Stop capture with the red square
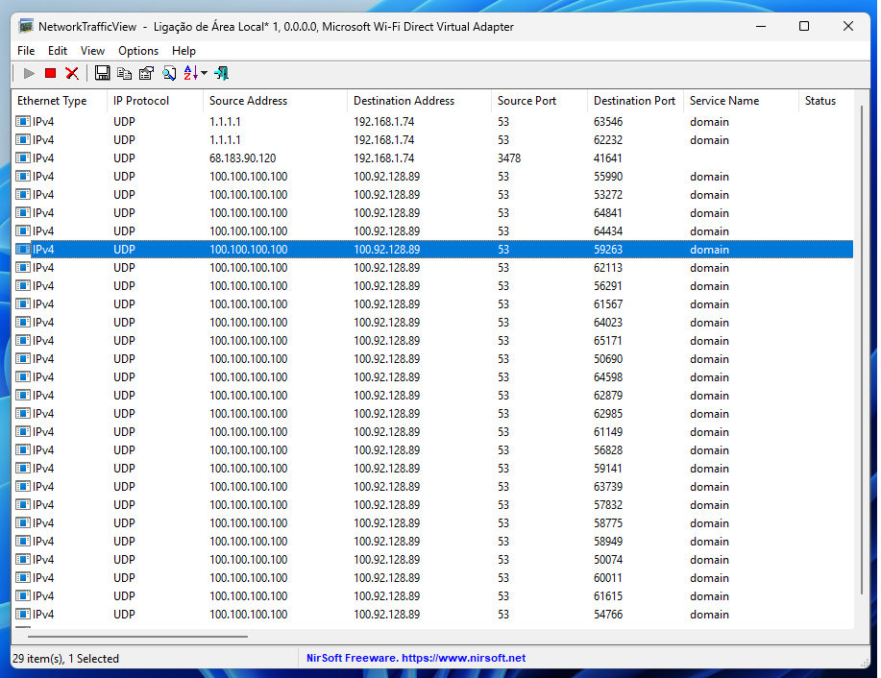The image size is (881, 678). pyautogui.click(x=51, y=73)
